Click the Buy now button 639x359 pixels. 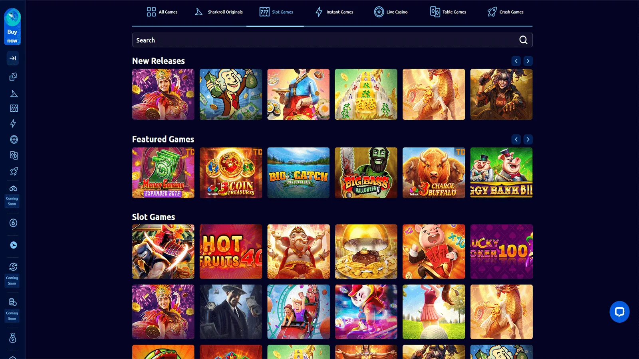coord(12,26)
